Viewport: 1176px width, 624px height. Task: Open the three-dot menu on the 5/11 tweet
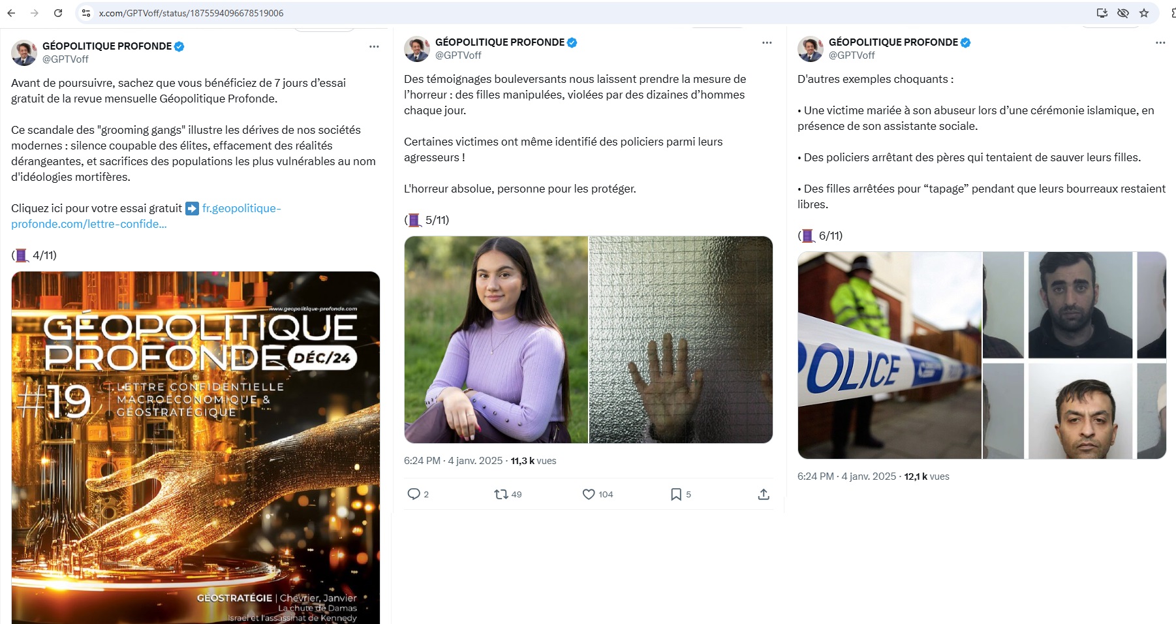(767, 42)
